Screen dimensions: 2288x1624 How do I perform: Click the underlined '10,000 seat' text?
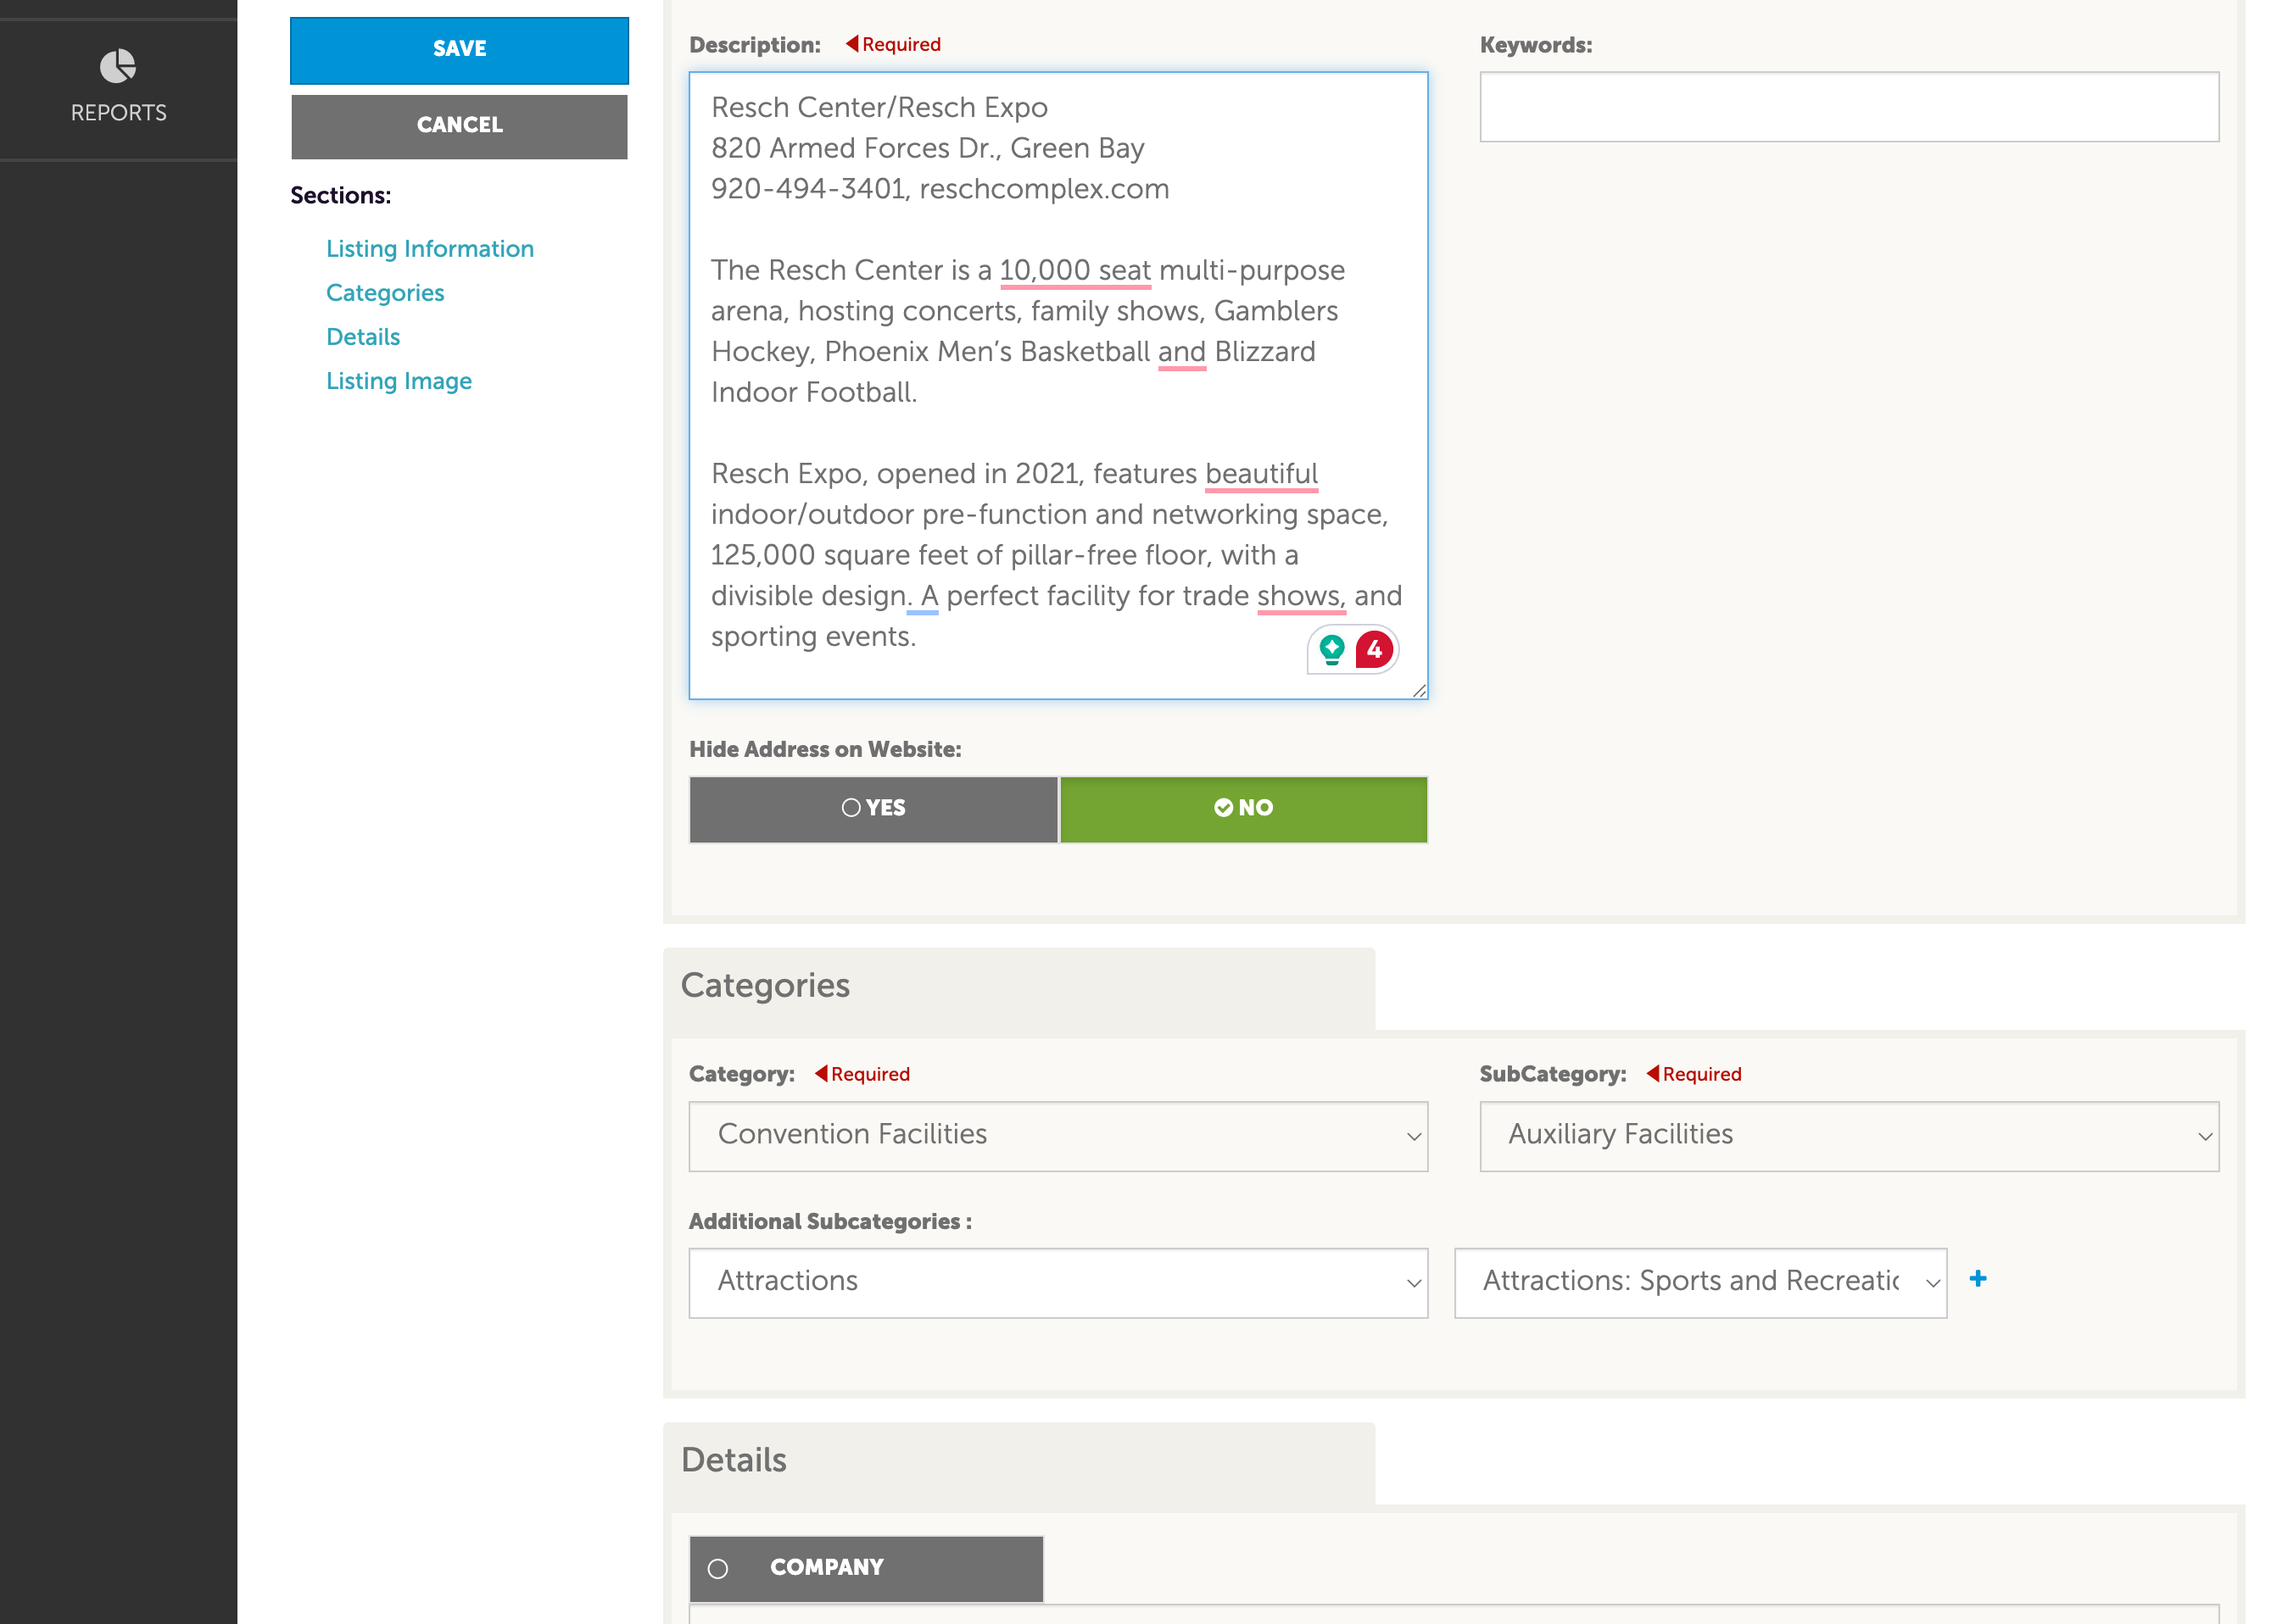point(1074,270)
